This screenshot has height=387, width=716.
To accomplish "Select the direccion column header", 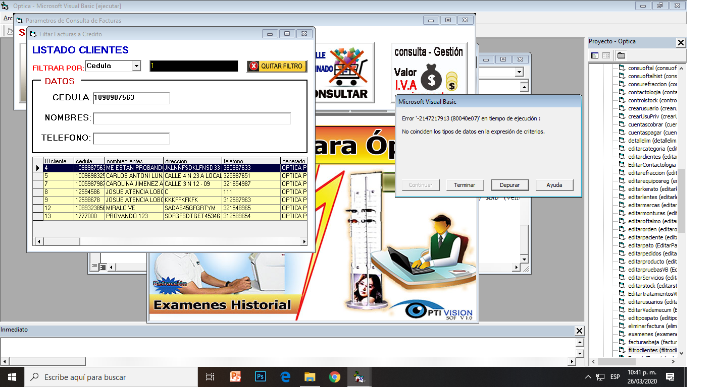I will pyautogui.click(x=193, y=161).
